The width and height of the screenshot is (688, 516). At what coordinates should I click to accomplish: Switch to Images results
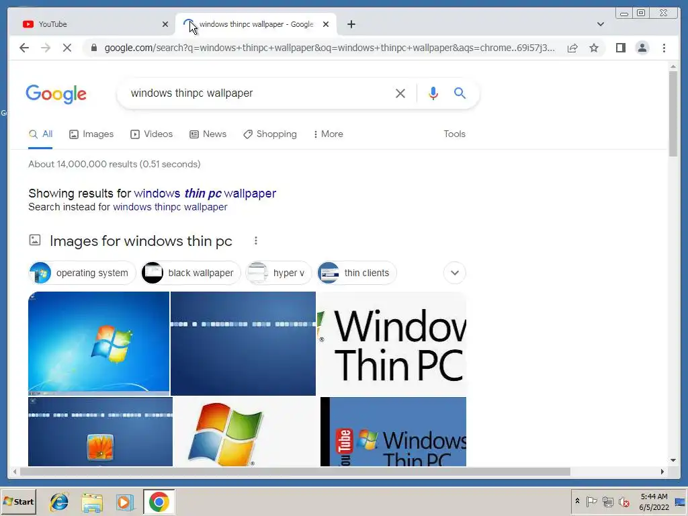pos(91,134)
